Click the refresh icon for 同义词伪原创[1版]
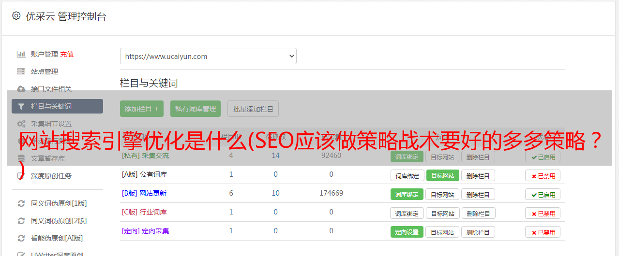 tap(21, 203)
